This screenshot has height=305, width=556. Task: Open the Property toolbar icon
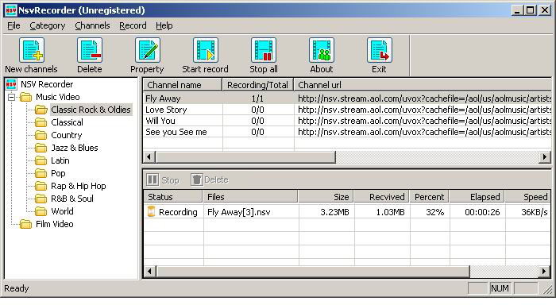[x=148, y=50]
